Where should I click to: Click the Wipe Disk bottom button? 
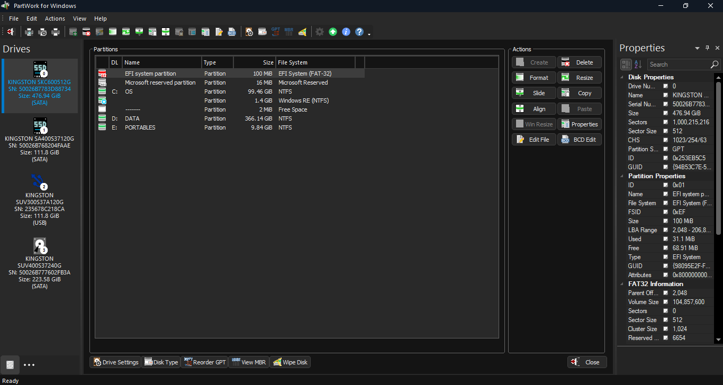(290, 362)
